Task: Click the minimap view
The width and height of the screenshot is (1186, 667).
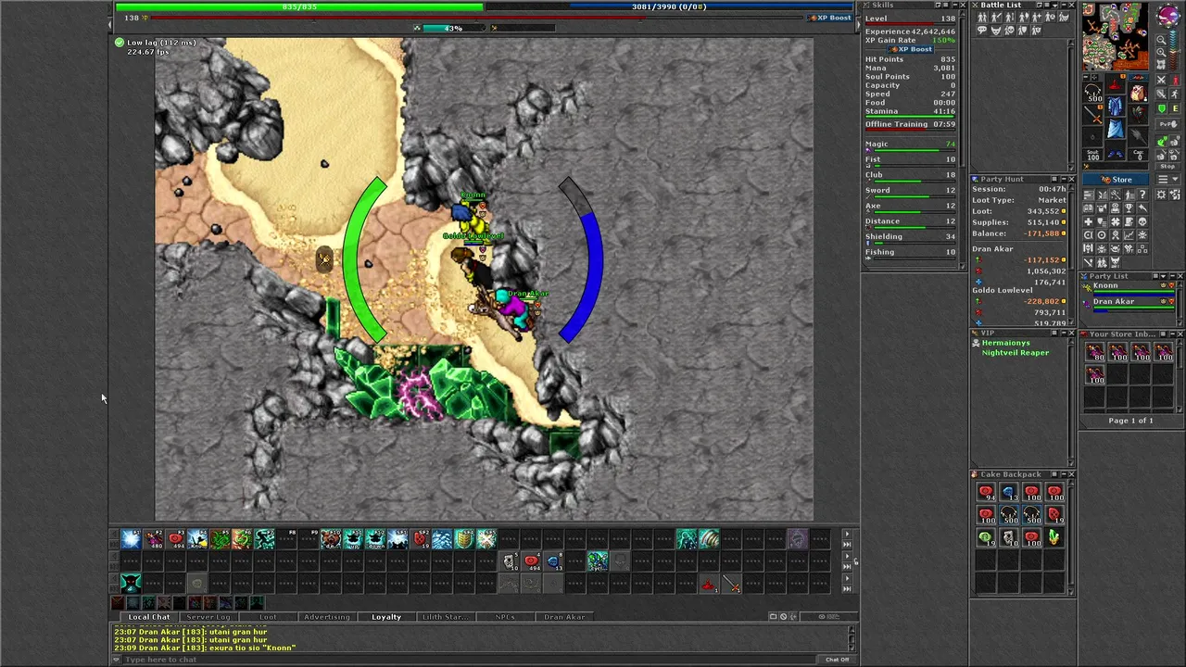Action: click(x=1115, y=36)
